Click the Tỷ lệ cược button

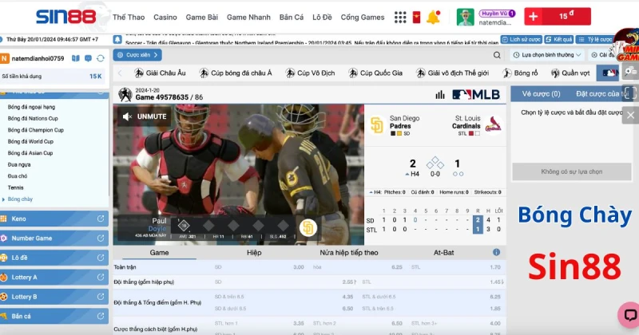point(596,40)
